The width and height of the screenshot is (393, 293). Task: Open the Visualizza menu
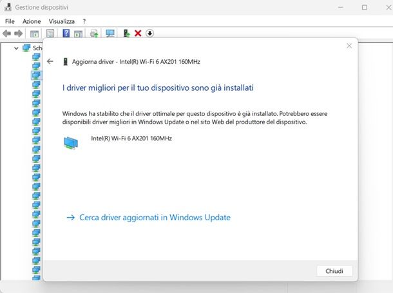pos(62,21)
